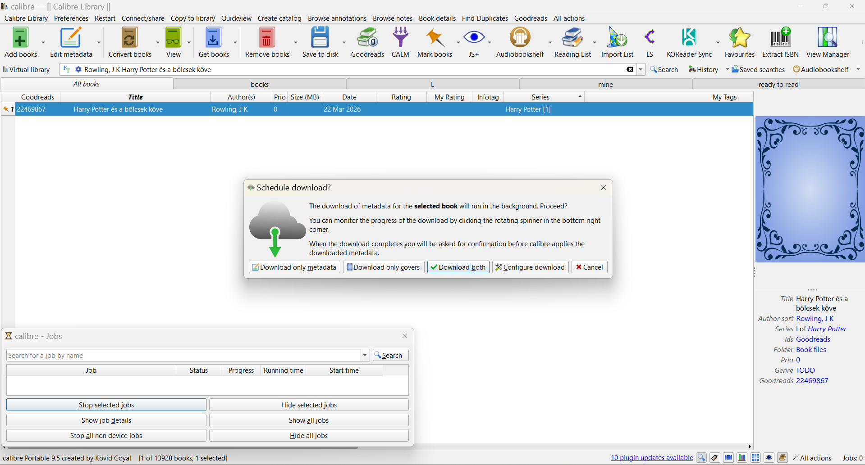Viewport: 865px width, 465px height.
Task: Expand the Remove books dropdown arrow
Action: [x=296, y=42]
